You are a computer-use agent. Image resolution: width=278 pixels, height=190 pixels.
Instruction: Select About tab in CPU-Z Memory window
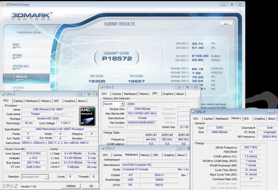[x=271, y=119]
